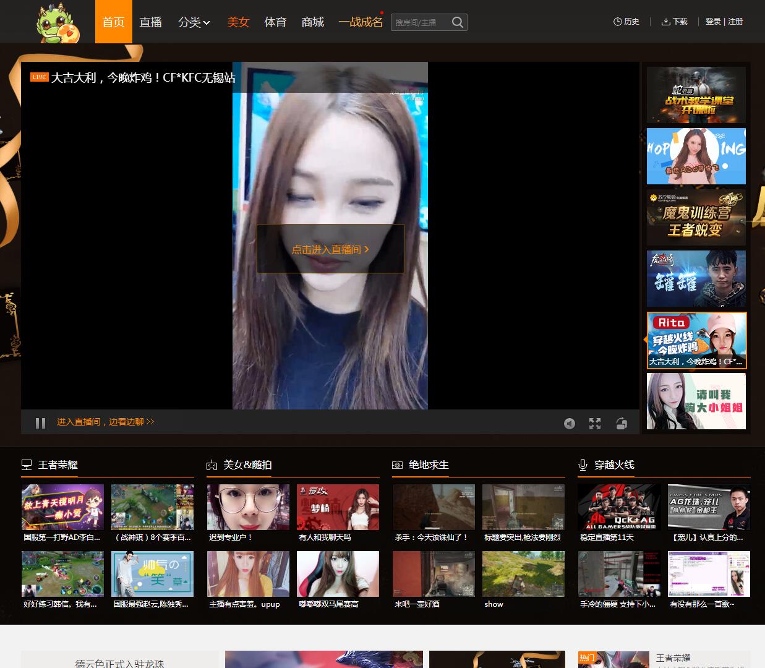Screen dimensions: 765x668
Task: Open the 绝地求生 section heading
Action: point(429,465)
